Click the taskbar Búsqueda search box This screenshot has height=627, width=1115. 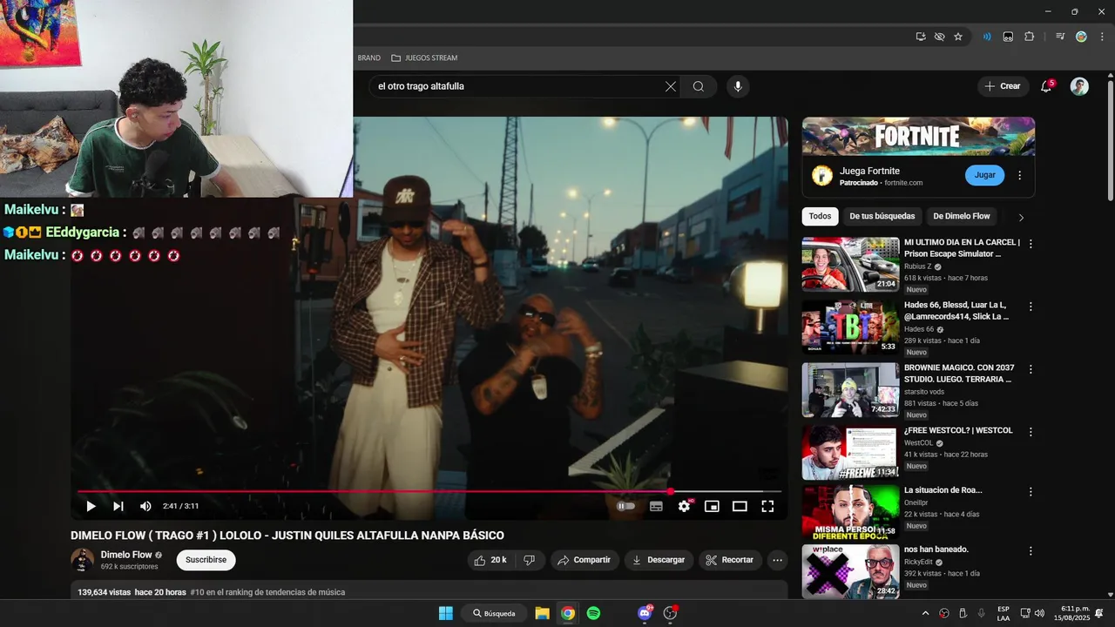click(494, 613)
